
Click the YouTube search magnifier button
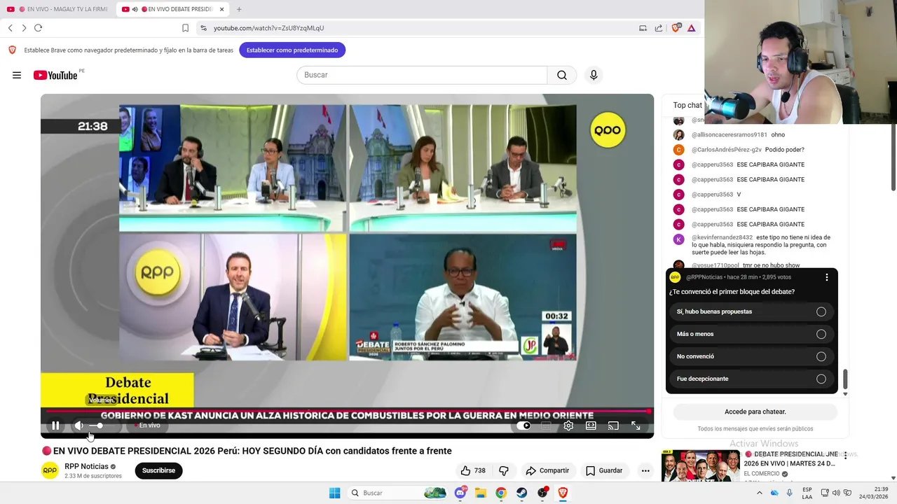coord(562,75)
